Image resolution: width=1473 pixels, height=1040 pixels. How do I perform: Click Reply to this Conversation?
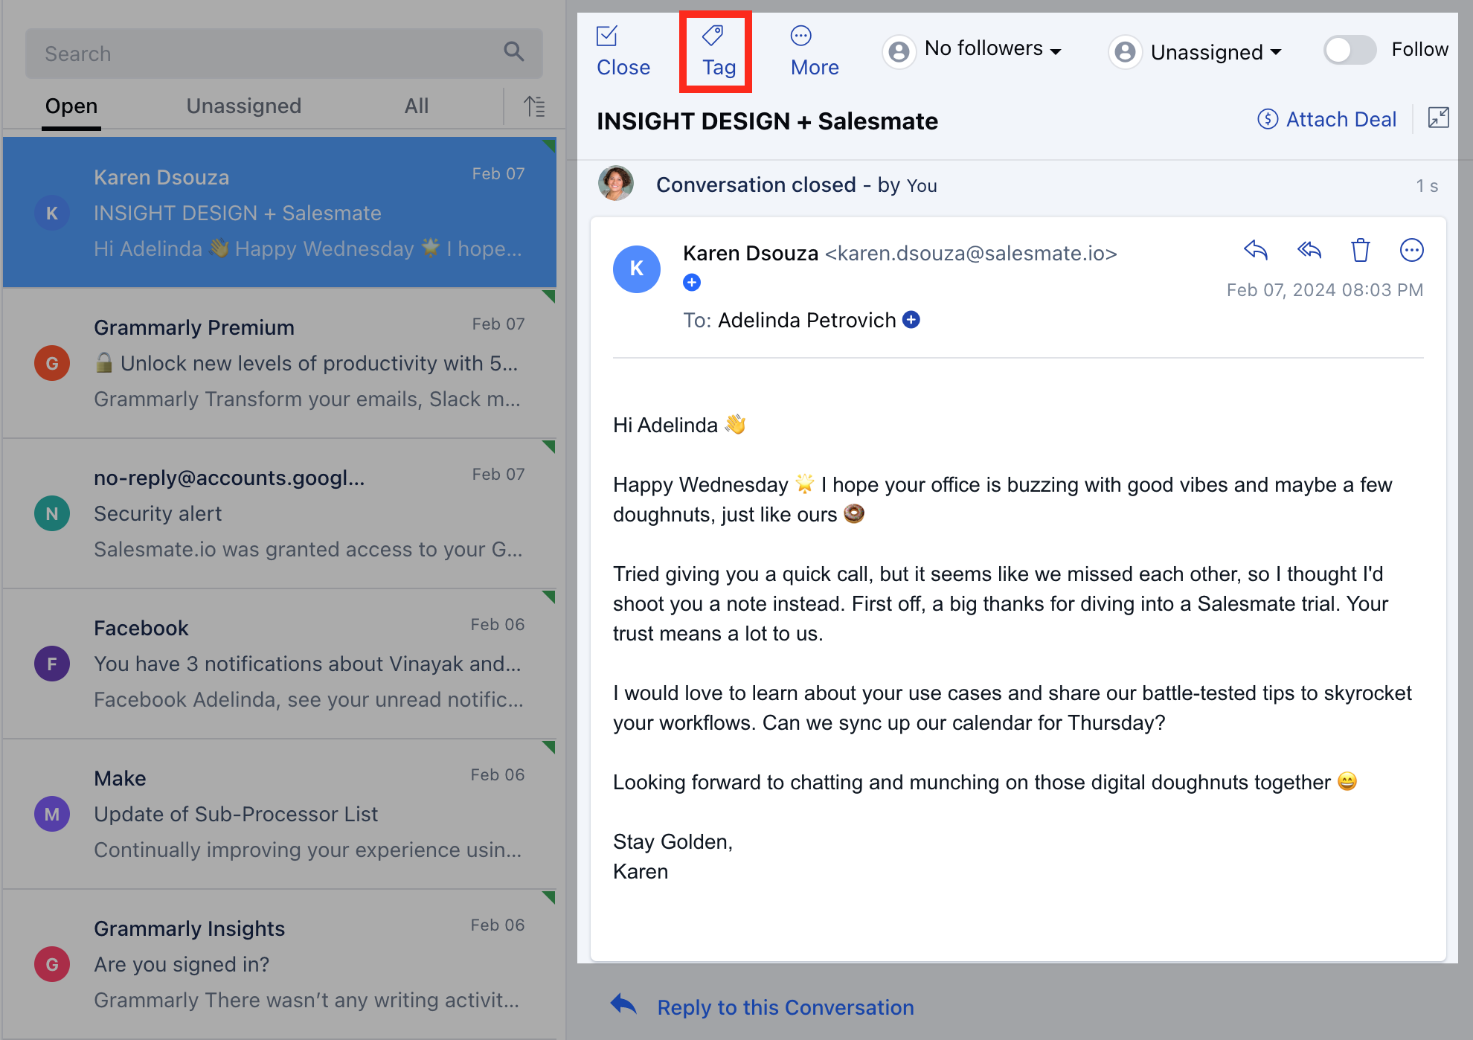[785, 1007]
